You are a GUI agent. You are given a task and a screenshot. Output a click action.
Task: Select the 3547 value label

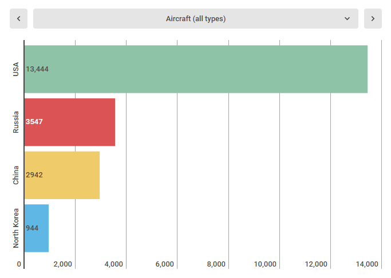click(x=34, y=122)
